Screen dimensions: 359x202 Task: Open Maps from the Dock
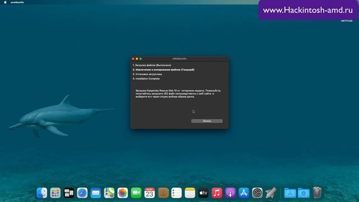109,193
